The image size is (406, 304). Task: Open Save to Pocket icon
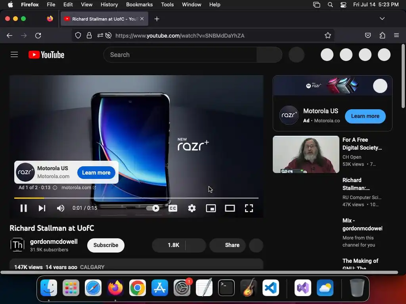pos(368,35)
